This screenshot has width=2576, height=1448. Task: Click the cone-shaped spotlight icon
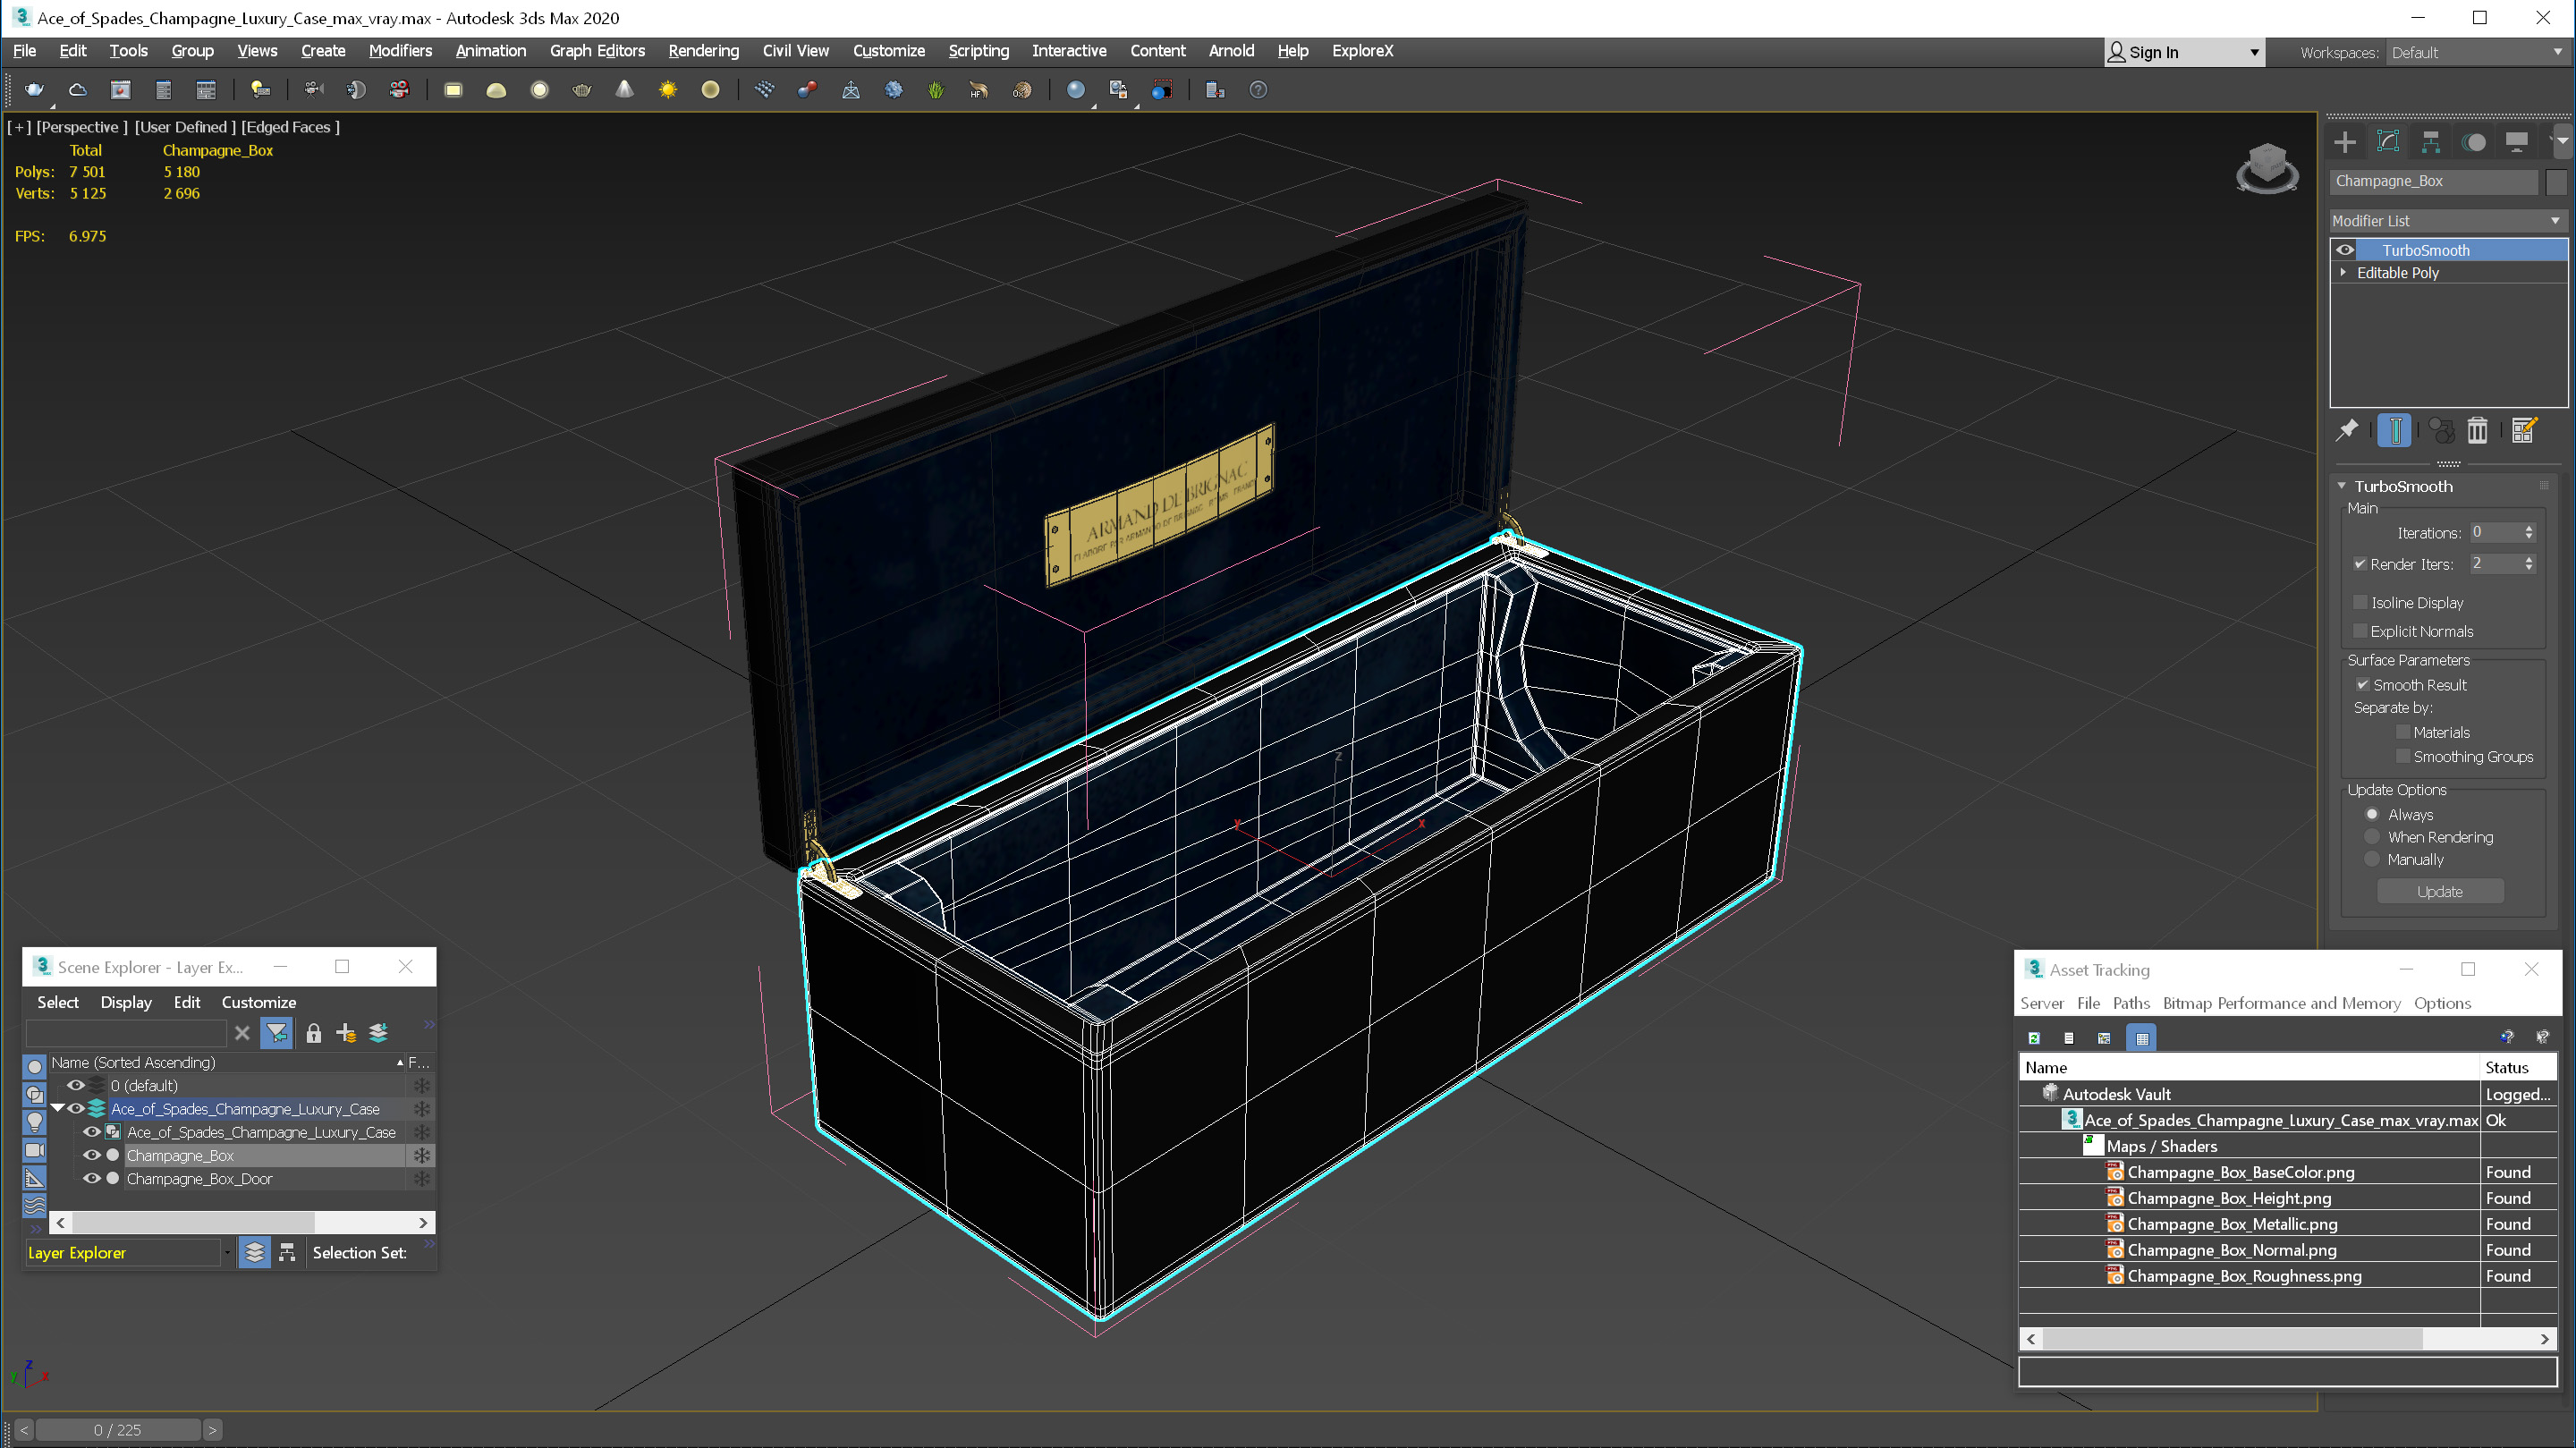[624, 90]
